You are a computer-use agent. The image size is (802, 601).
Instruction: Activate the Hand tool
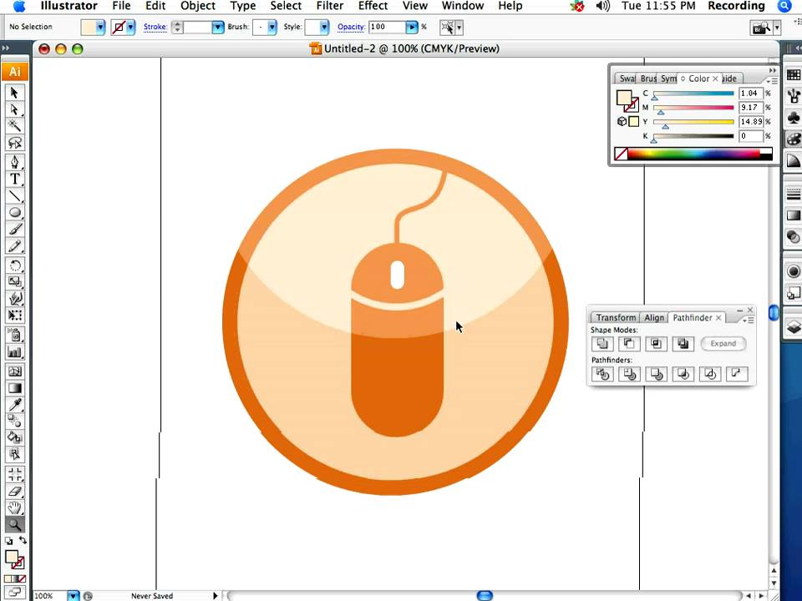[x=14, y=508]
